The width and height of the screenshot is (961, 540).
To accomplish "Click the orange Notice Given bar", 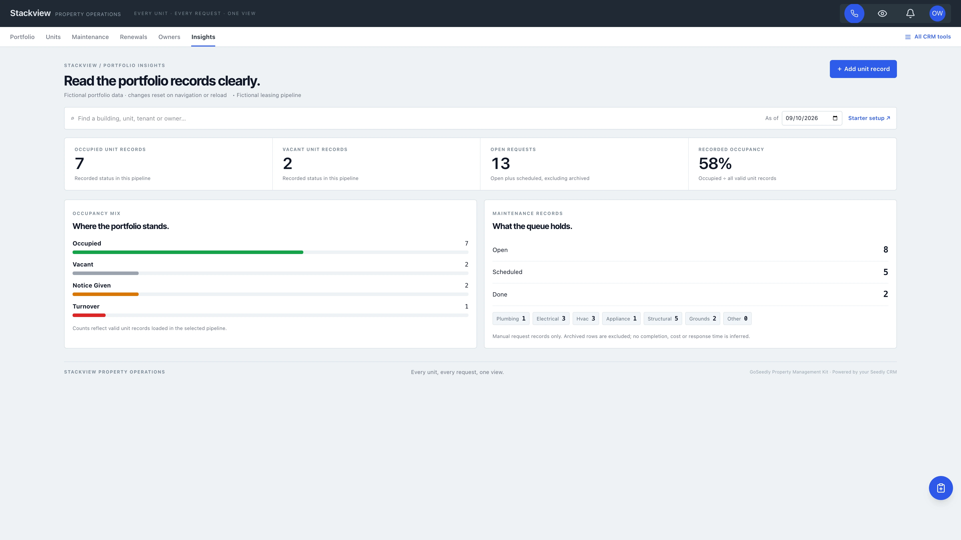I will (x=106, y=294).
